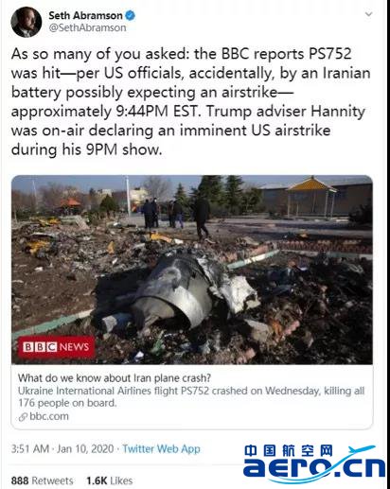This screenshot has height=489, width=390.
Task: Open the Twitter Web App source link
Action: 161,448
